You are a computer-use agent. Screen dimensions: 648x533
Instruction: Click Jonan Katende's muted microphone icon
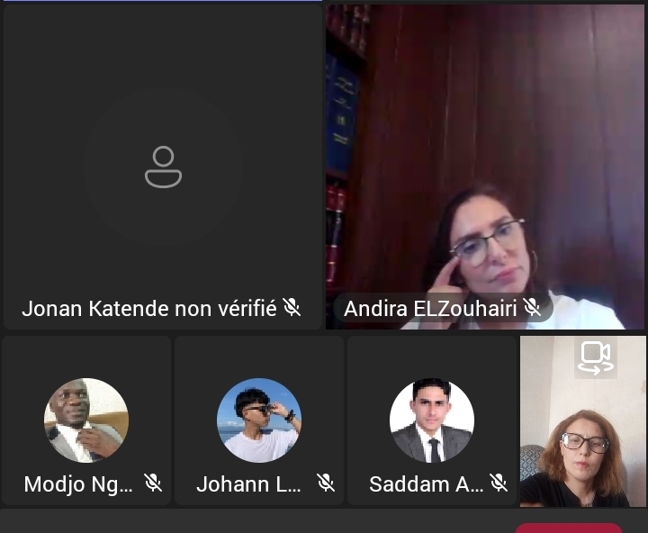tap(292, 307)
